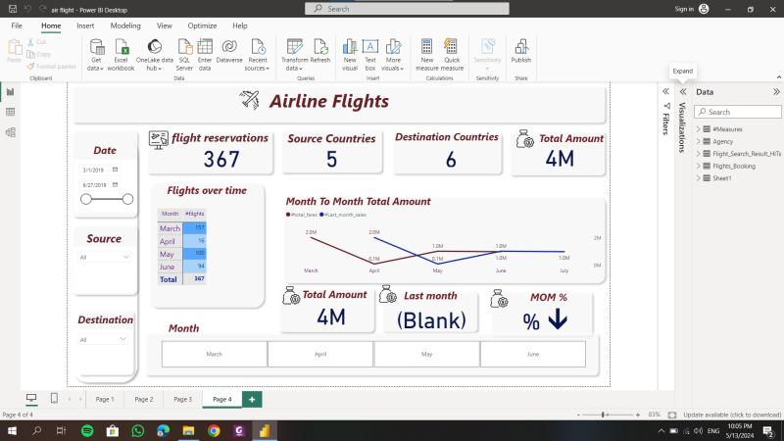Screen dimensions: 784x441
Task: Click the update available download link
Action: pyautogui.click(x=732, y=415)
